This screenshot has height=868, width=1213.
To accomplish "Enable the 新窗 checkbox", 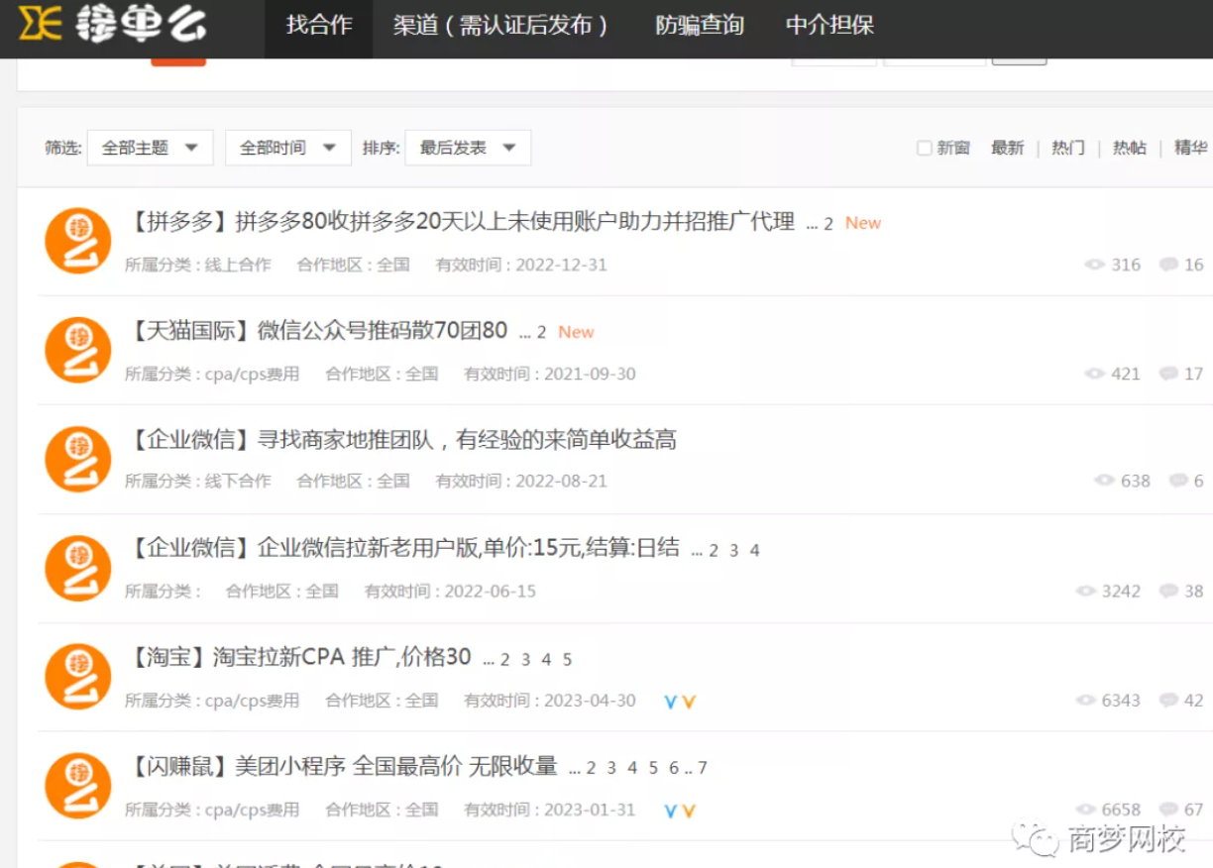I will tap(924, 148).
